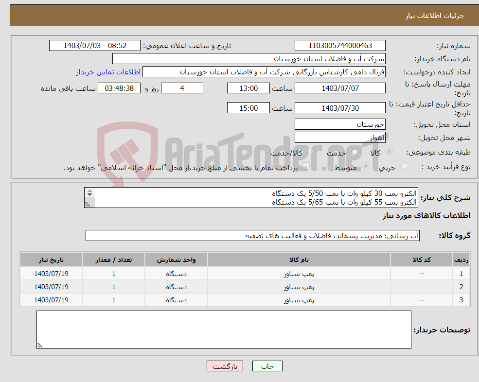Click the validity time field 15:00

[248, 108]
